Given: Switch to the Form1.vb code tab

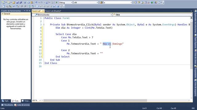Looking at the screenshot, I should 36,11.
